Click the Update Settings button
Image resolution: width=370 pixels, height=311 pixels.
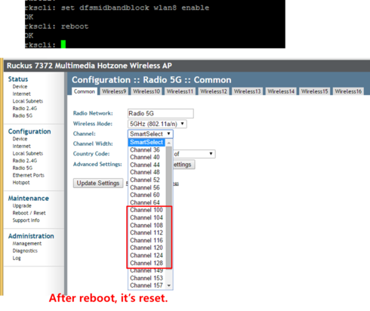pos(98,183)
